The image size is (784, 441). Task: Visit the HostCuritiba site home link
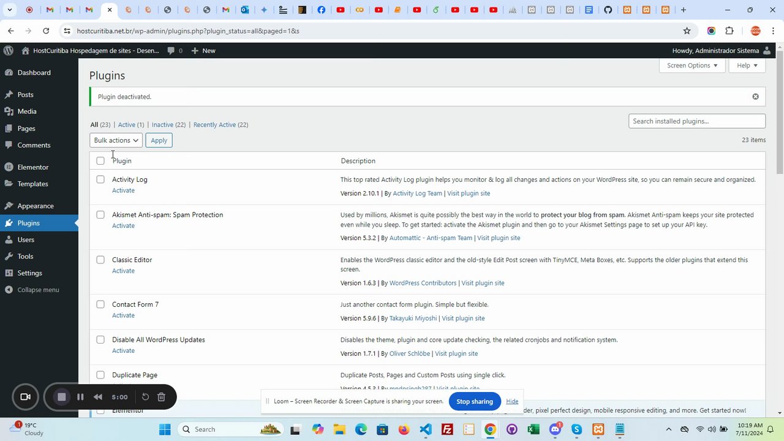click(90, 50)
